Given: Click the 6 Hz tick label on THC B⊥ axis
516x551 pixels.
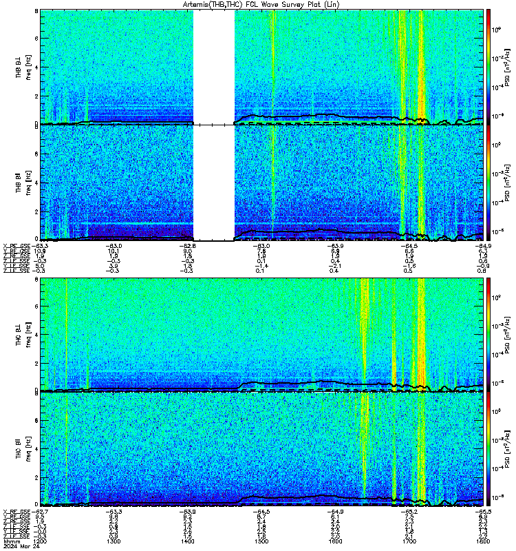Looking at the screenshot, I should coord(36,306).
